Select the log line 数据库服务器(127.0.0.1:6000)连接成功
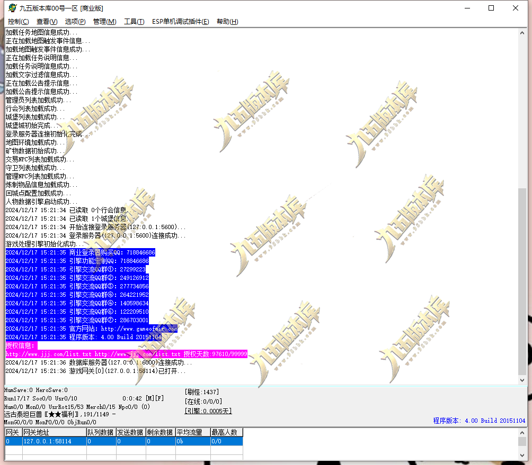The image size is (532, 465). (99, 362)
